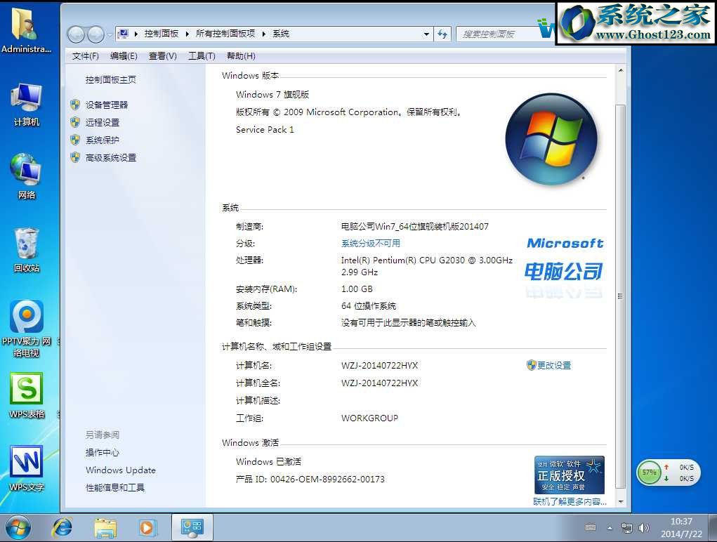Click the keyboard input tray icon
Image resolution: width=717 pixels, height=542 pixels.
point(591,527)
